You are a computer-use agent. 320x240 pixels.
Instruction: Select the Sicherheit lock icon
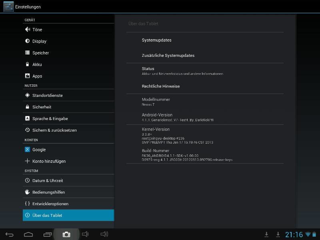[x=27, y=107]
